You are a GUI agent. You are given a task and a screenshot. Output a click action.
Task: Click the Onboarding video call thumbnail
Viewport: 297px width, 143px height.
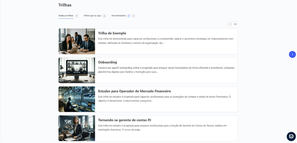coord(77,70)
